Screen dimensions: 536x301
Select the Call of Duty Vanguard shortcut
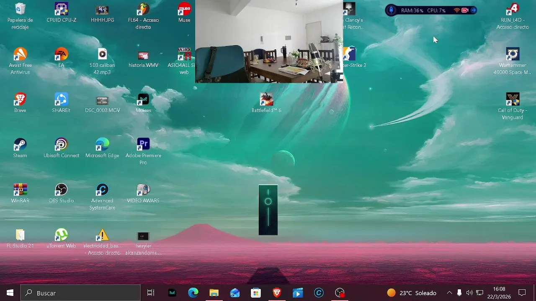pyautogui.click(x=513, y=106)
